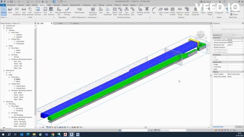Place a Plumbing Fixture
The width and height of the screenshot is (244, 137).
pos(140,11)
